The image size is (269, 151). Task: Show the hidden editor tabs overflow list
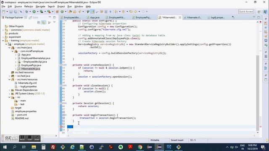[x=233, y=17]
